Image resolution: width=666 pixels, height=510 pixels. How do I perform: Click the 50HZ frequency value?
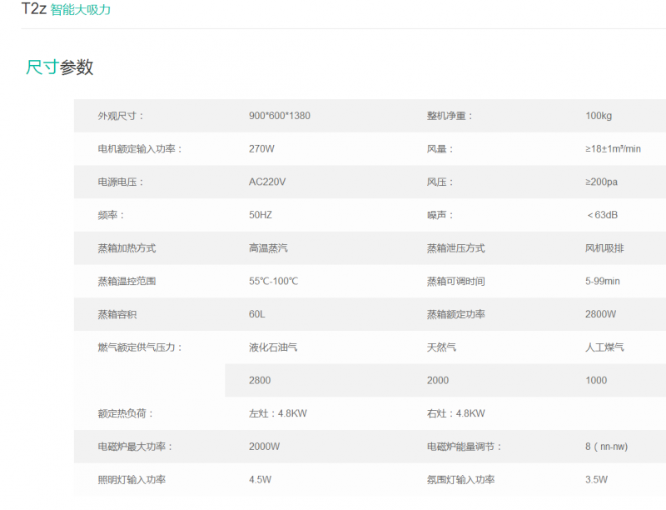[261, 215]
